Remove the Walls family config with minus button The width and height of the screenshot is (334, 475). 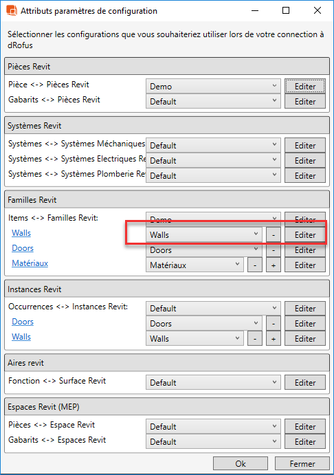coord(273,235)
